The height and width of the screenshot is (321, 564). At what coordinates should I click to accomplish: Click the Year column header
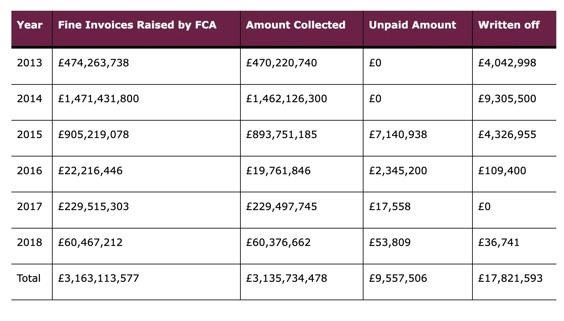click(30, 25)
